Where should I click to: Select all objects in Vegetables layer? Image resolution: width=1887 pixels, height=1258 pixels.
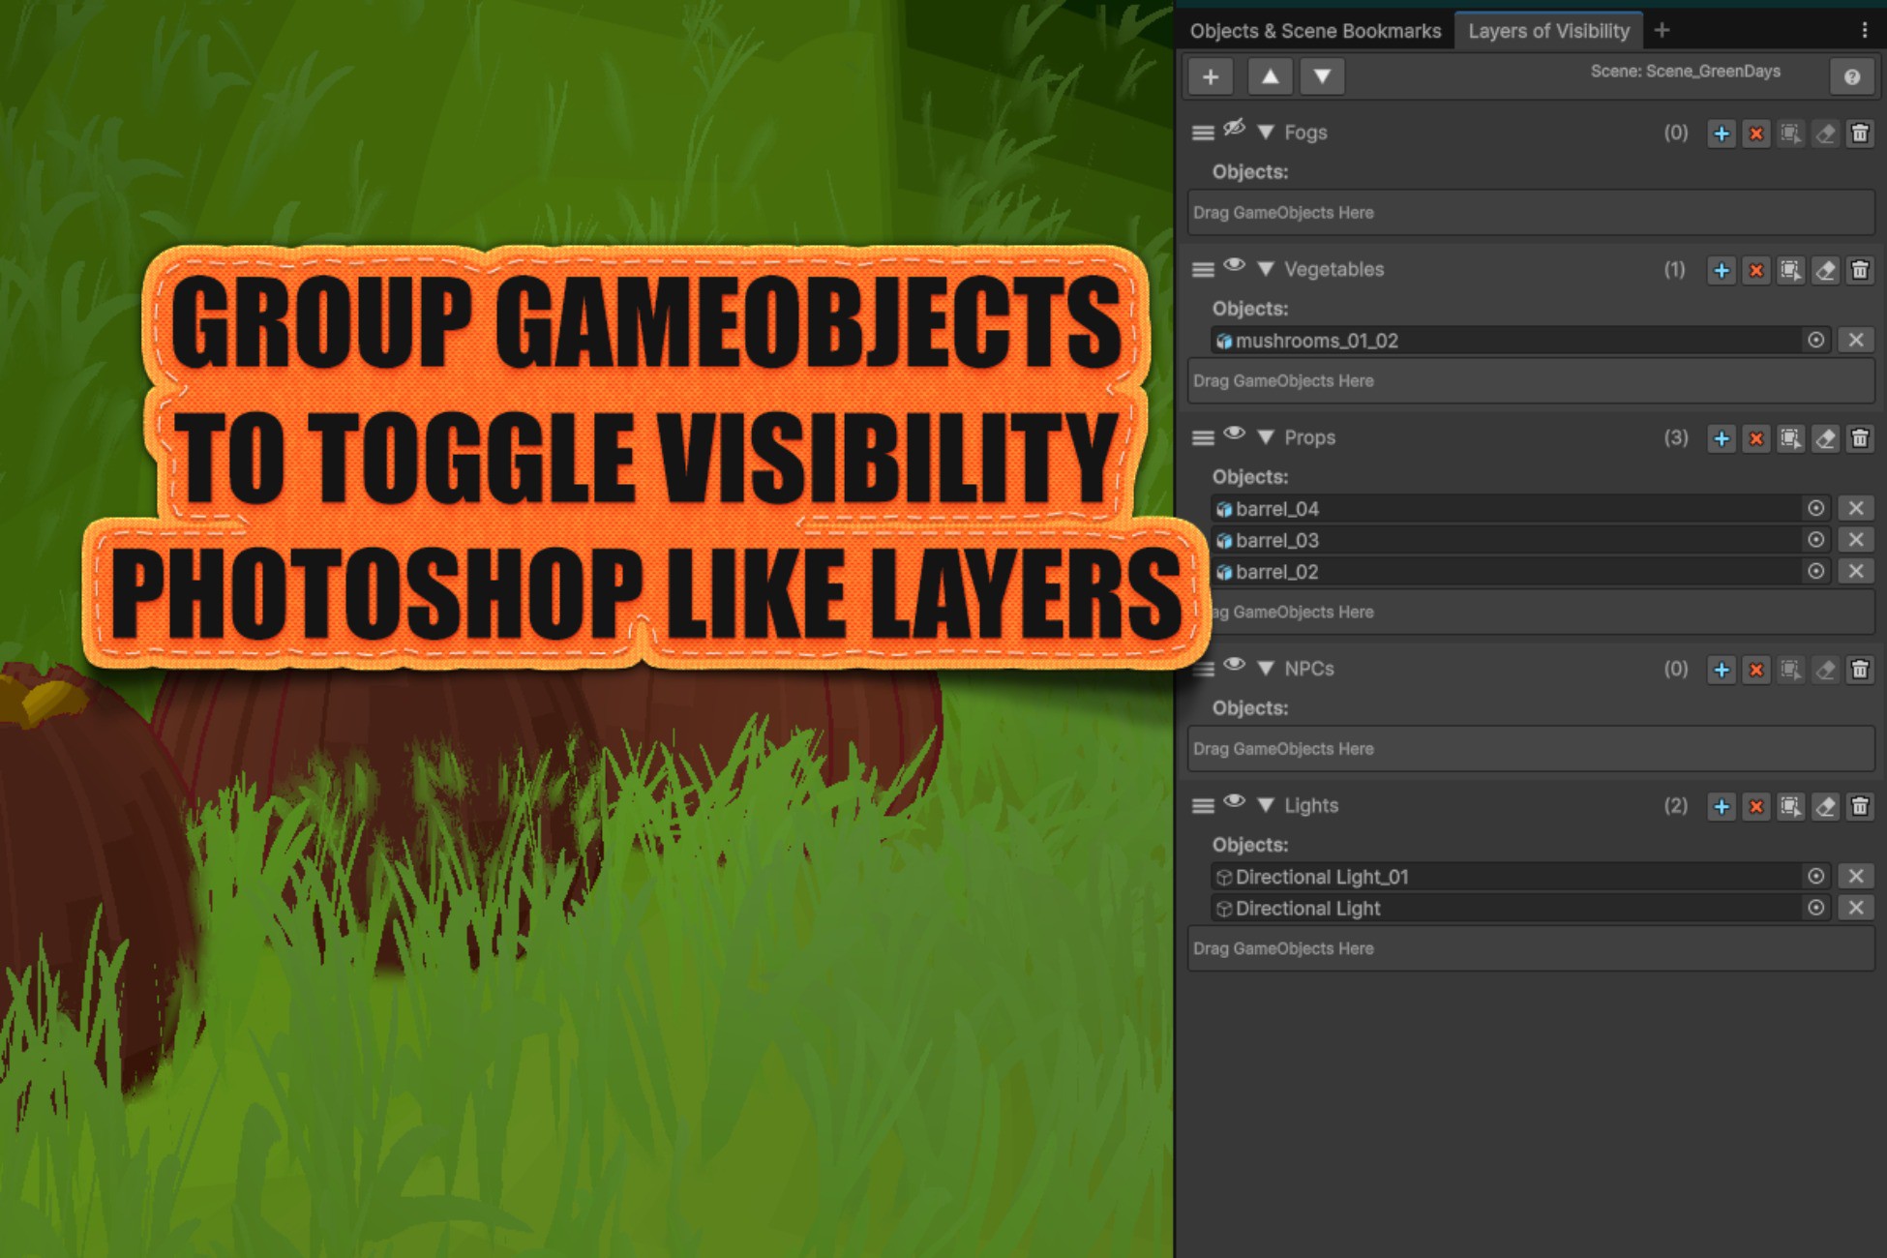point(1790,270)
